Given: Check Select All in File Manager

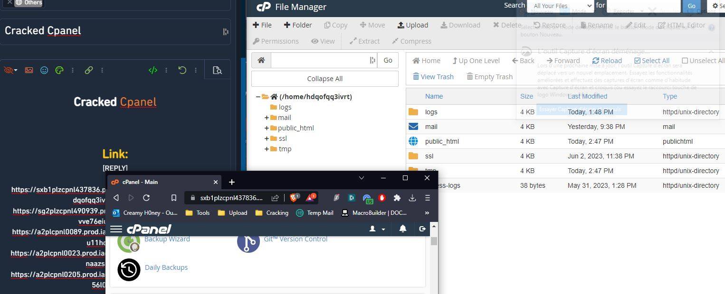Looking at the screenshot, I should pos(652,60).
